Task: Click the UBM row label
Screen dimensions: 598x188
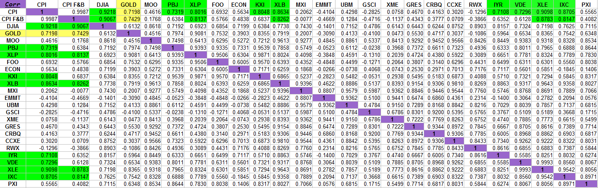Action: (13, 105)
